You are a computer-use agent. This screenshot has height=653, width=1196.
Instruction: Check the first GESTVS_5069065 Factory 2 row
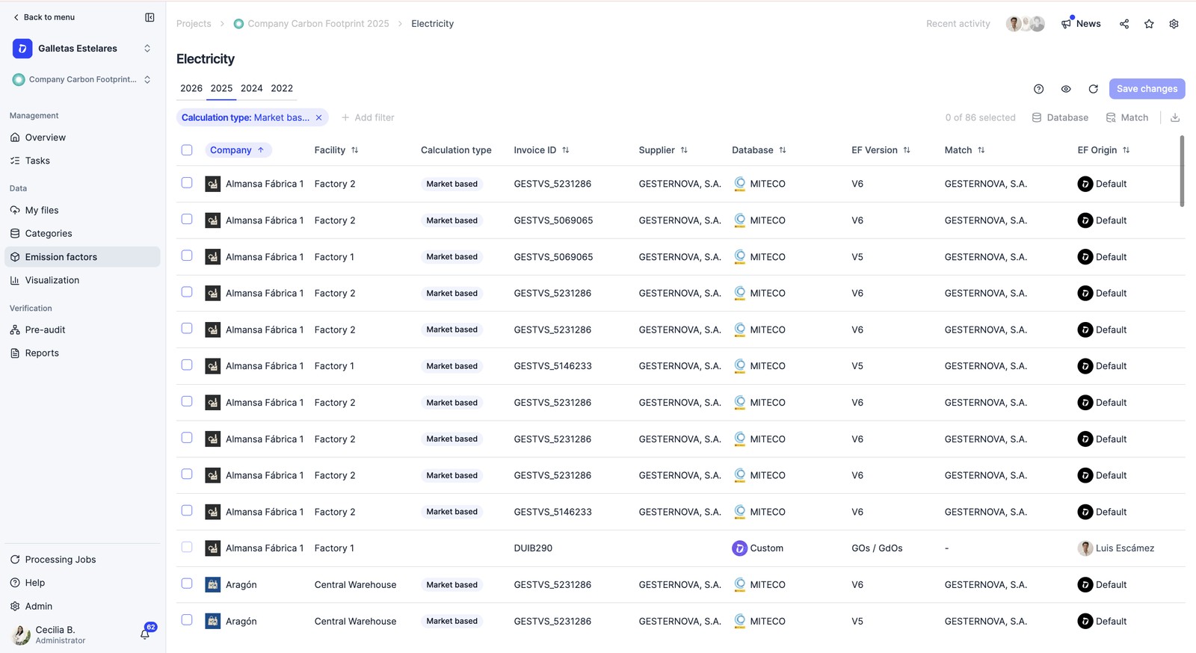[187, 220]
